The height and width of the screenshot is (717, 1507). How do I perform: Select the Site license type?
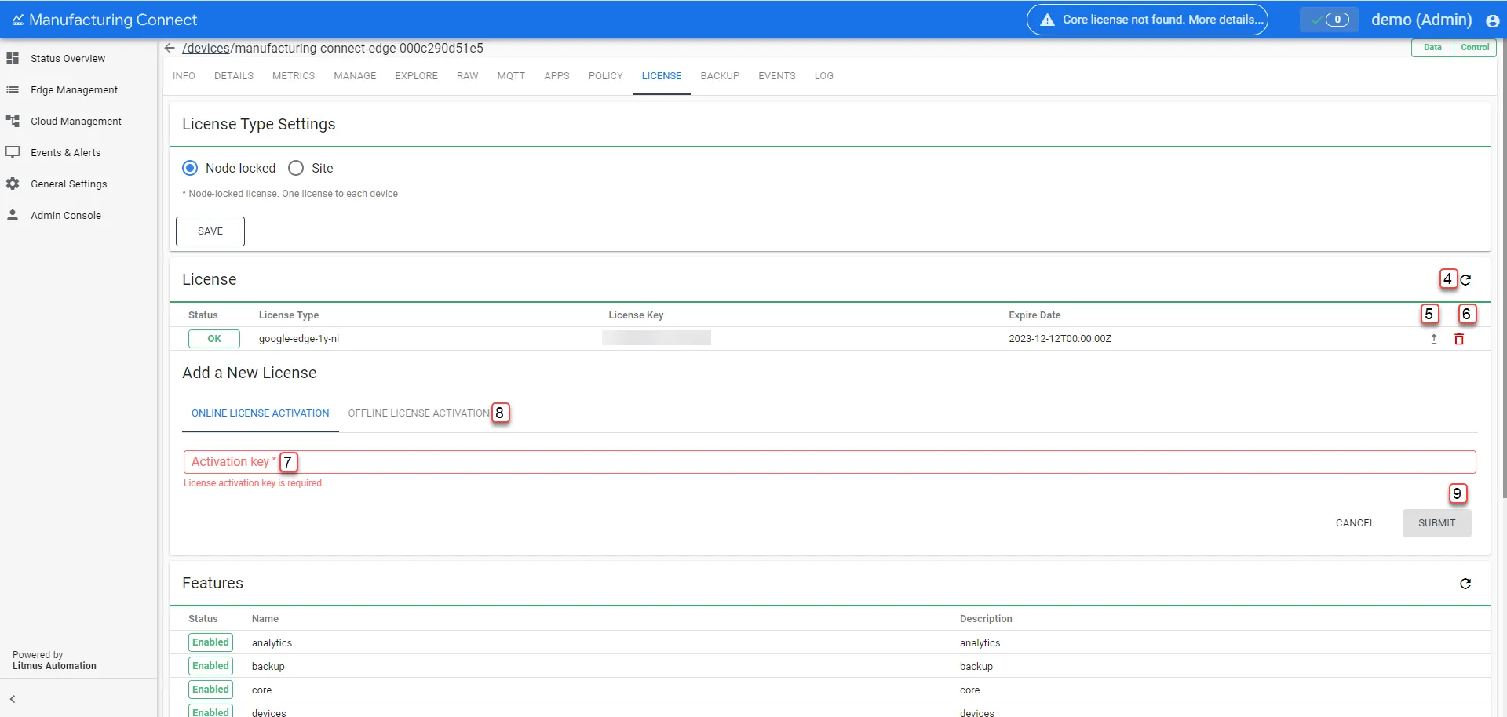tap(296, 168)
